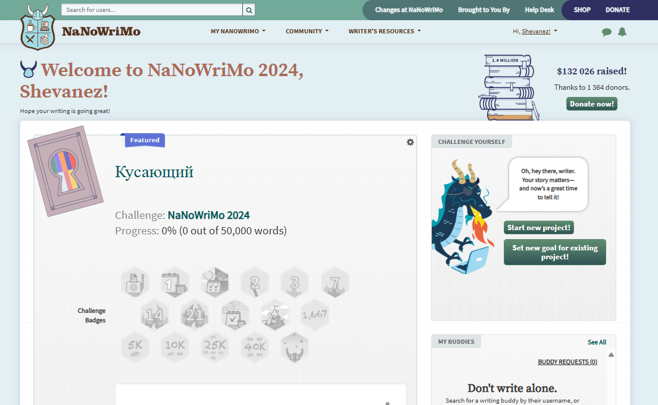Select the stopwatch timer badge
This screenshot has width=658, height=405.
pos(135,282)
